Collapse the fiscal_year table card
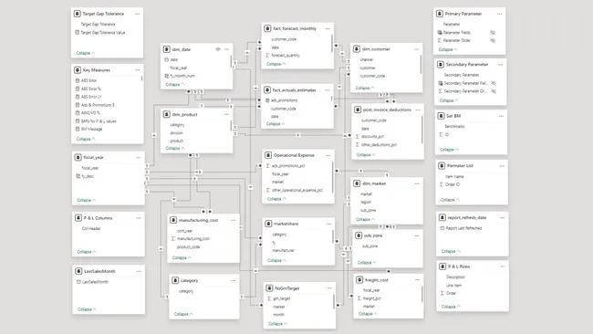 coord(87,200)
